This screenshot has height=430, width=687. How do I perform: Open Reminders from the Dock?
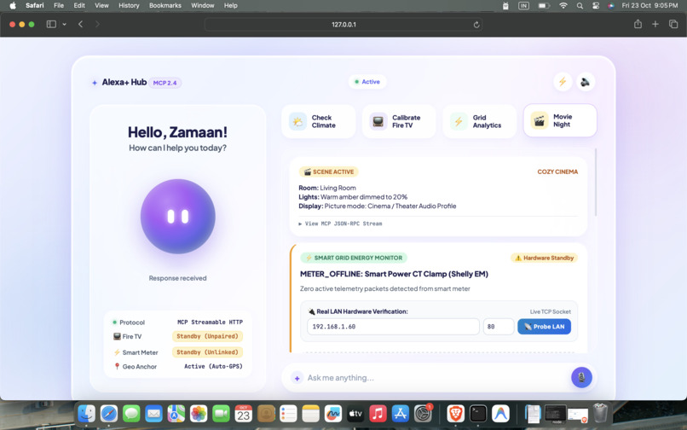coord(288,413)
